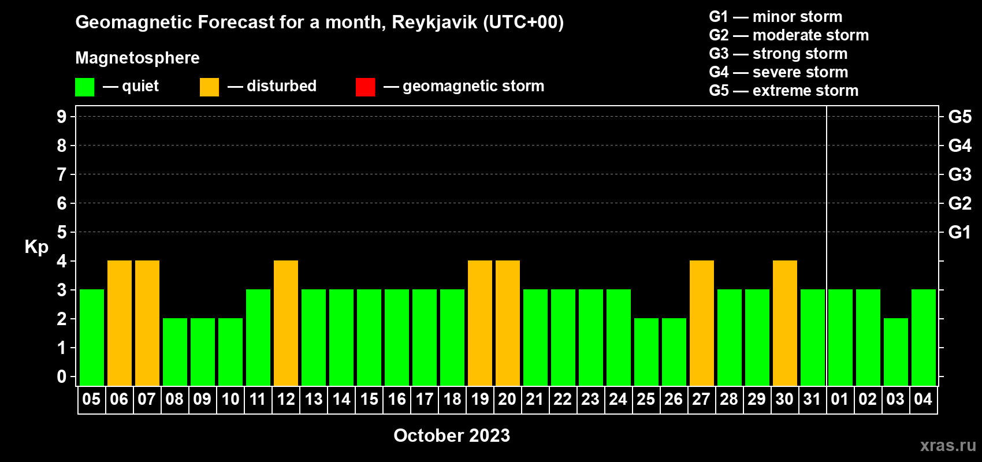This screenshot has height=462, width=982.
Task: Click the '— disturbed' legend label
Action: [x=272, y=86]
